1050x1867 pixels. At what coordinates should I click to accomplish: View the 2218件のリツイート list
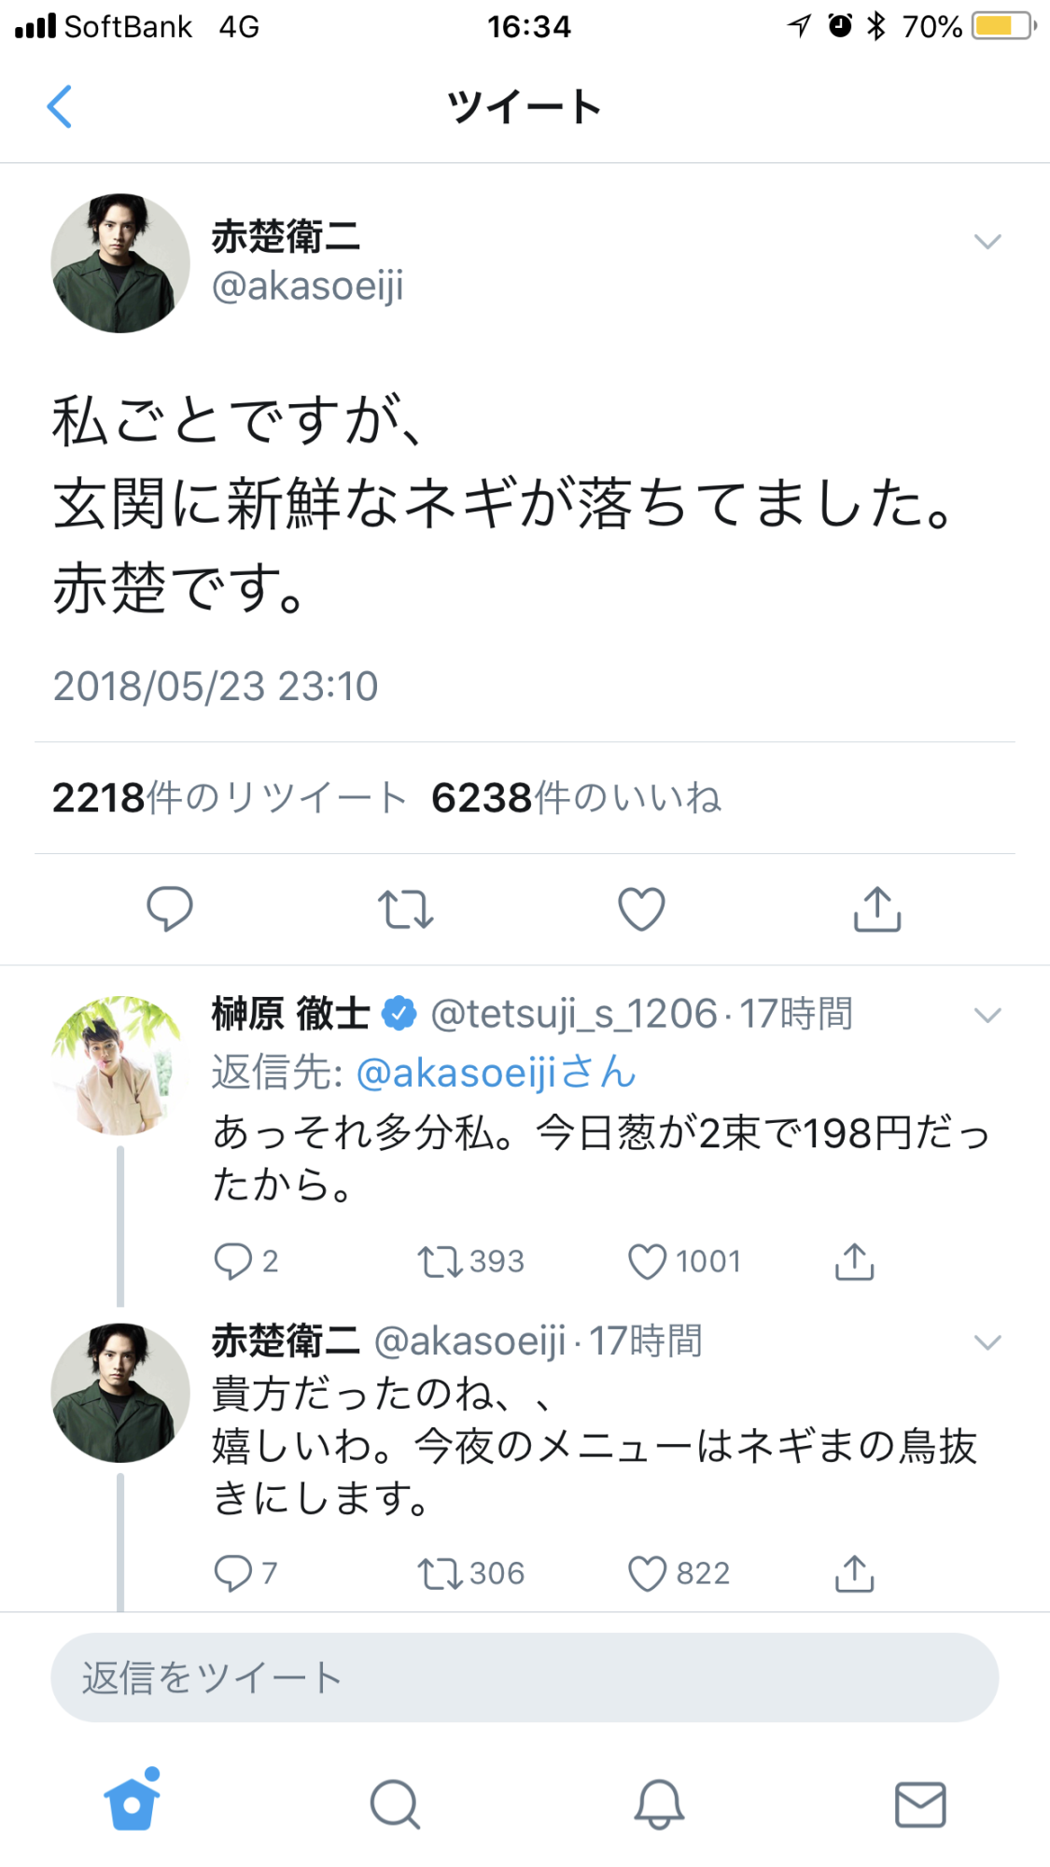[x=230, y=798]
